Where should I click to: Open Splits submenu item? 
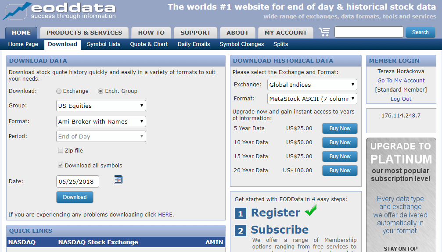[x=280, y=44]
